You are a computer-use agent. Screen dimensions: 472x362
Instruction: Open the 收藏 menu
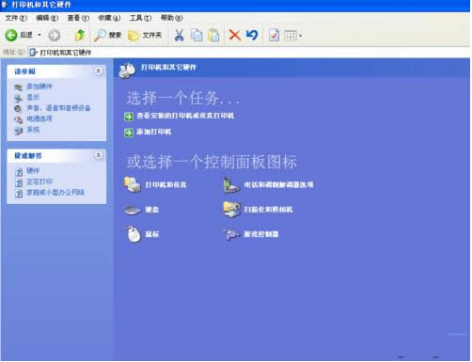click(109, 18)
